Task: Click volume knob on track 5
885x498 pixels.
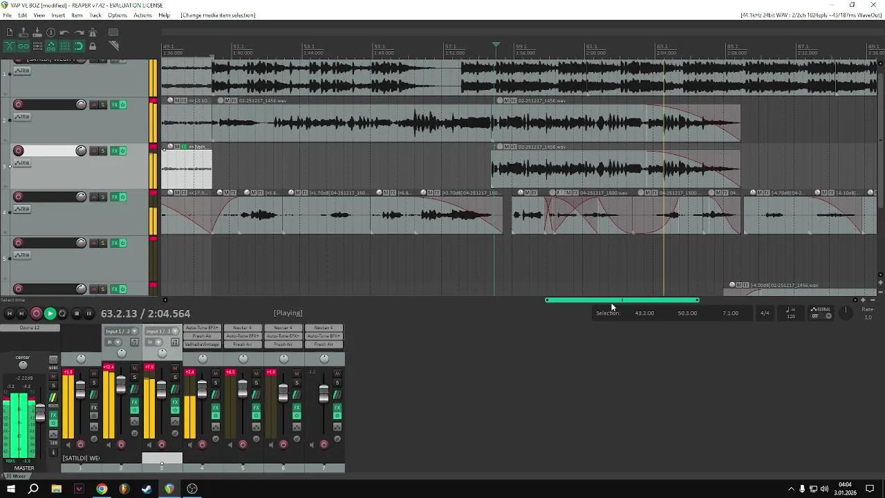Action: [x=81, y=243]
